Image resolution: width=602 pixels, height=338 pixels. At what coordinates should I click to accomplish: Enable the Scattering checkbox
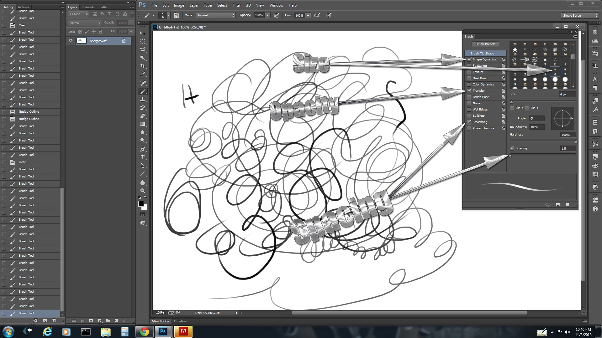[469, 66]
